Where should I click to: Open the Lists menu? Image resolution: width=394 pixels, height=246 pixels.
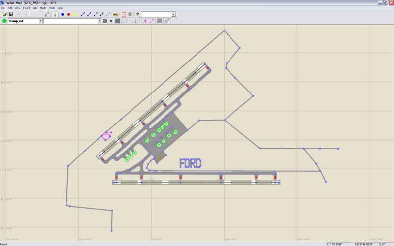tap(34, 8)
